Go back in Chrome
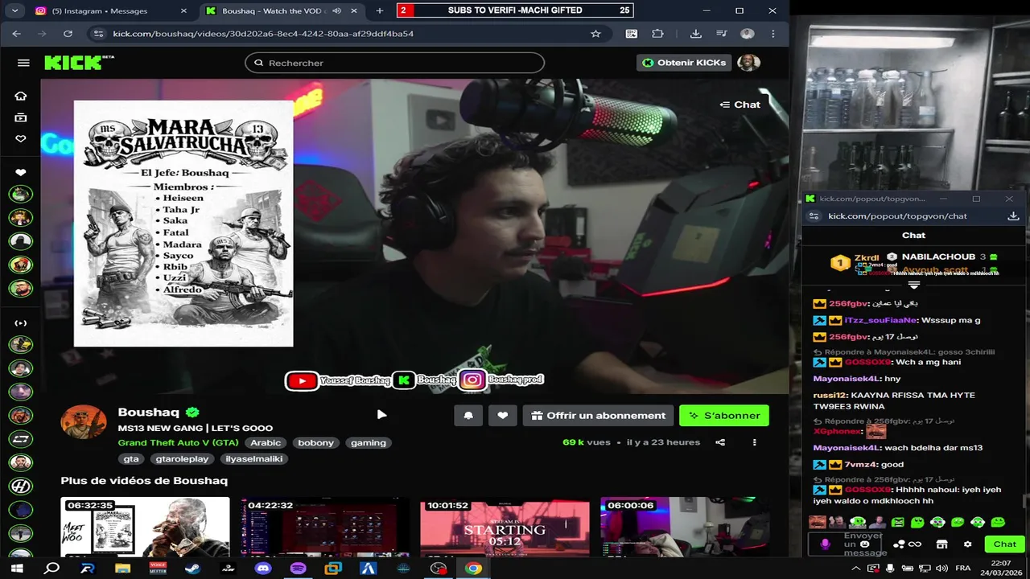1030x579 pixels. pos(16,34)
